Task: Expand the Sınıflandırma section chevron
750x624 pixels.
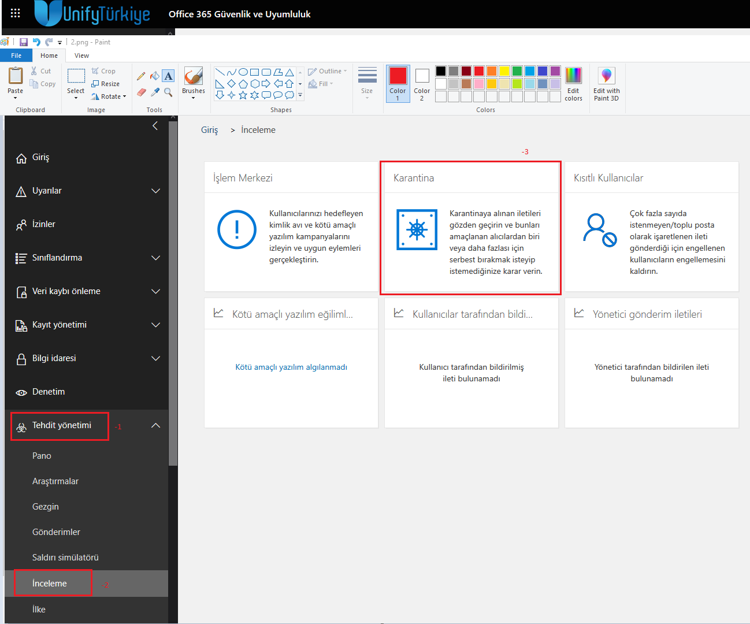Action: pos(155,258)
